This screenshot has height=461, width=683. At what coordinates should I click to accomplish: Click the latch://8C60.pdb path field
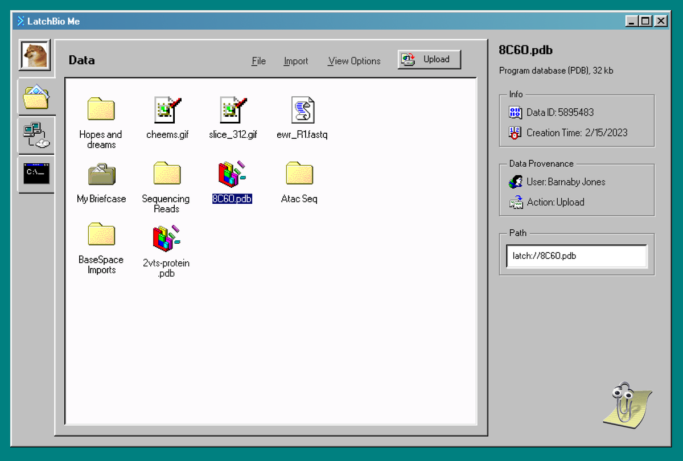(577, 256)
